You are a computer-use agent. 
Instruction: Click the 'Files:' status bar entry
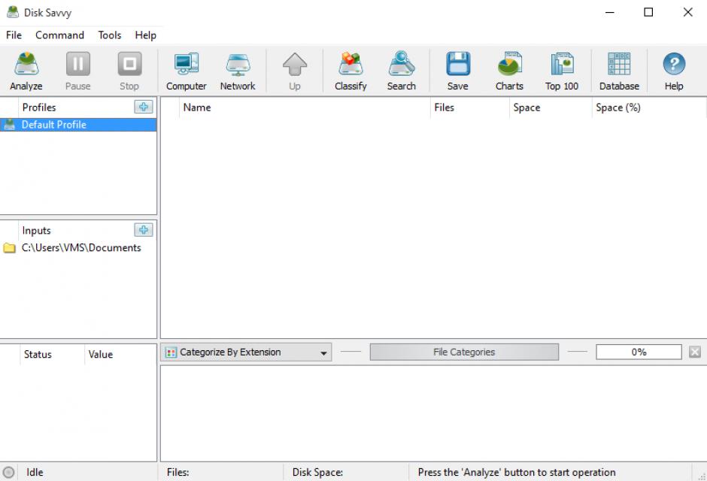tap(178, 473)
